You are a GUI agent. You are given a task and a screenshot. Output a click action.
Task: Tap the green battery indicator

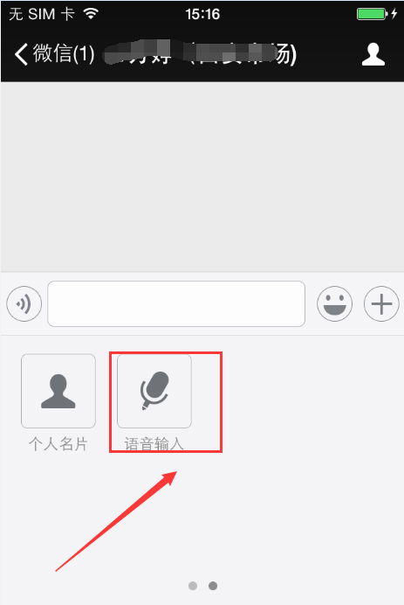[x=372, y=14]
